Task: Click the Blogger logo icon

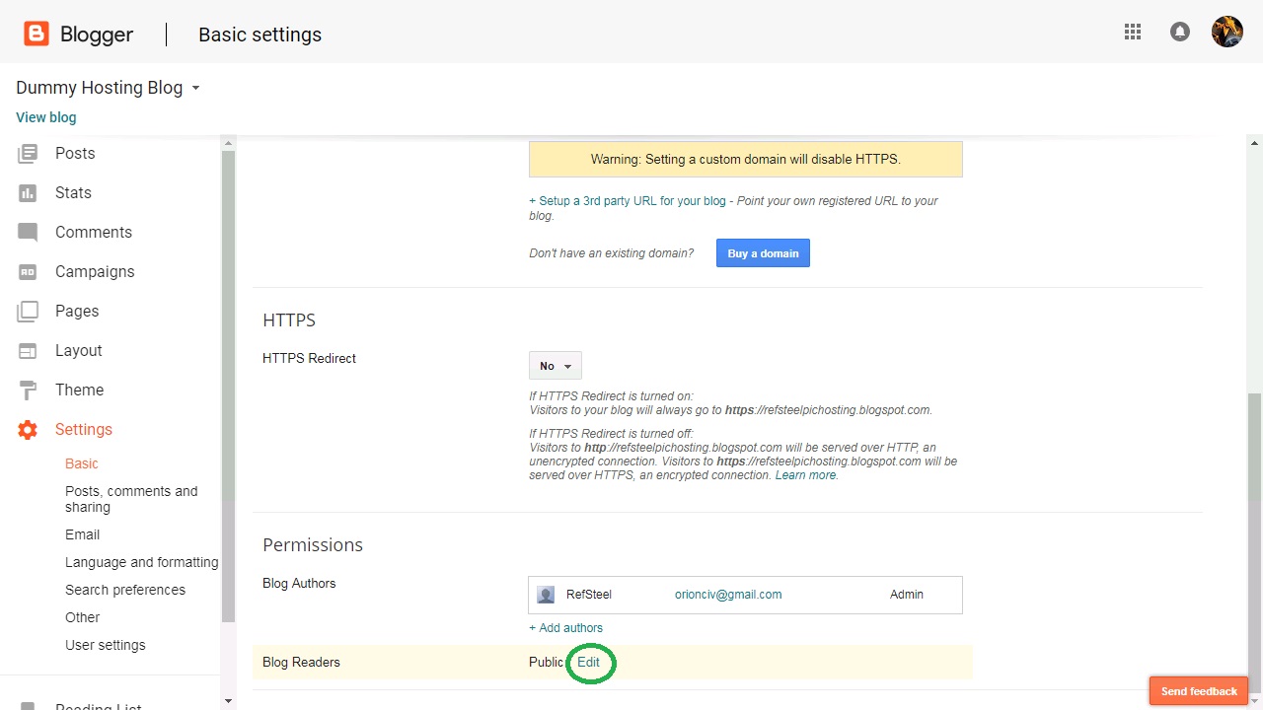Action: (x=37, y=35)
